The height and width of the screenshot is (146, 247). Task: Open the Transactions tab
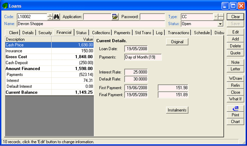[x=178, y=33]
